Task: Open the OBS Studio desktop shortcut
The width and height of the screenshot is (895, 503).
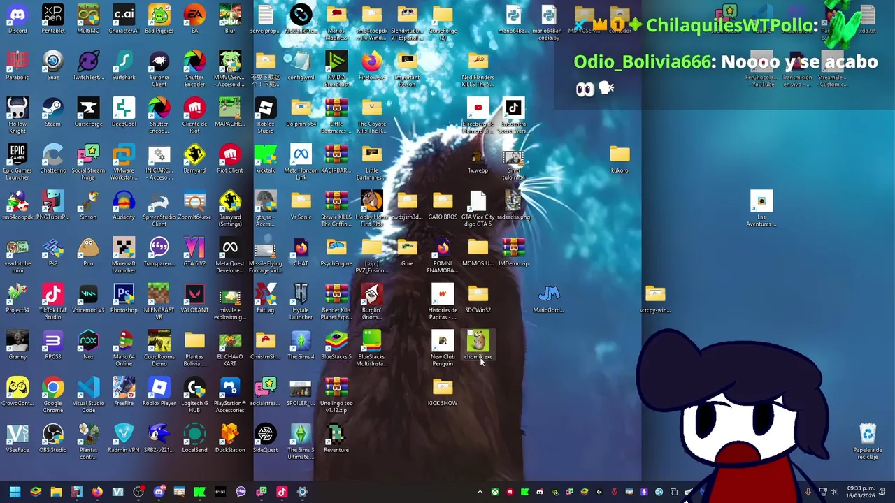Action: pyautogui.click(x=53, y=438)
